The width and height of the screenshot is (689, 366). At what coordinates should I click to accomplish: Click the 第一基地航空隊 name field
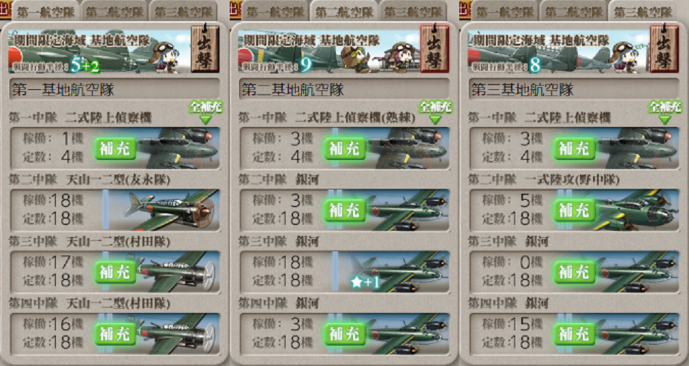coord(114,90)
